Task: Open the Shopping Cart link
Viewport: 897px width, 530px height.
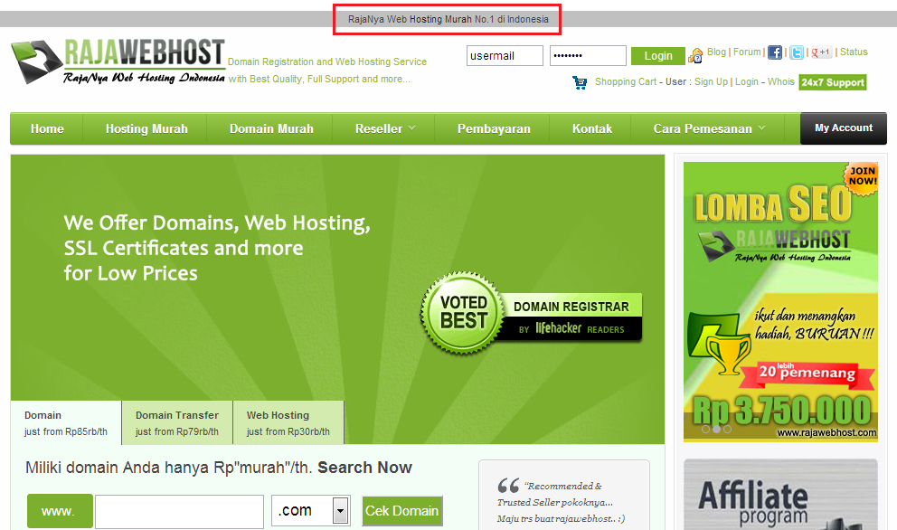Action: [625, 81]
